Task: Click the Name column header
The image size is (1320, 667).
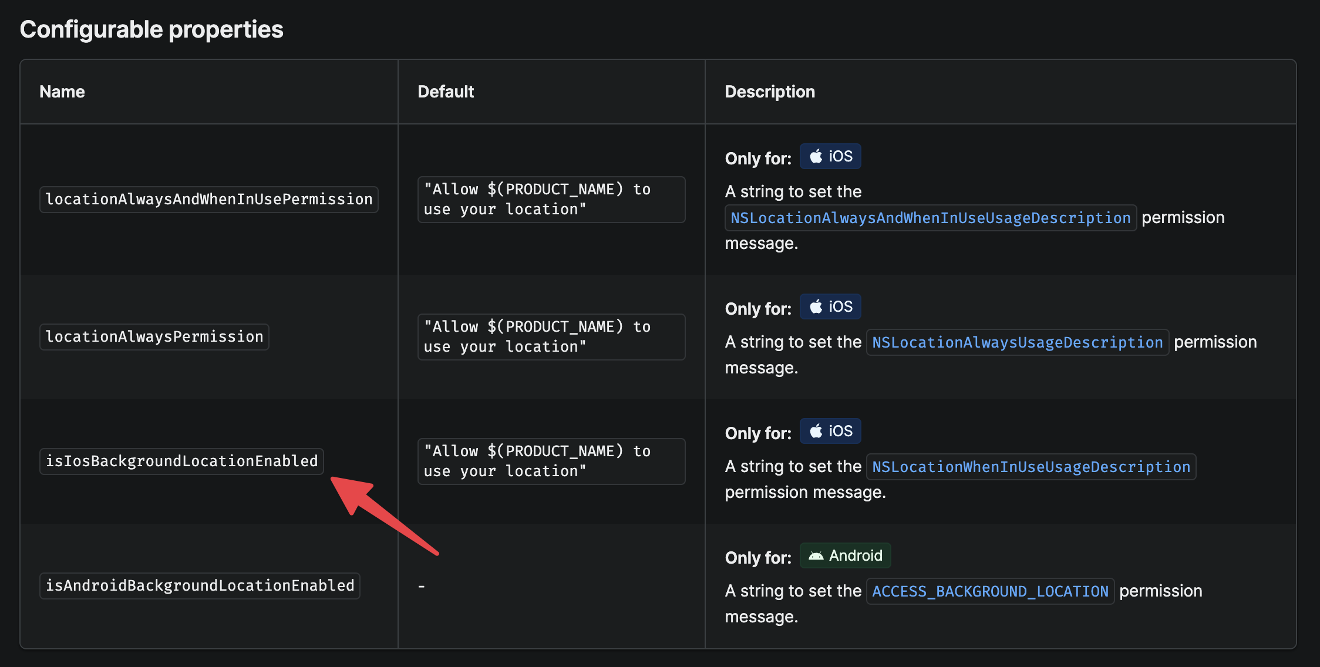Action: click(62, 92)
